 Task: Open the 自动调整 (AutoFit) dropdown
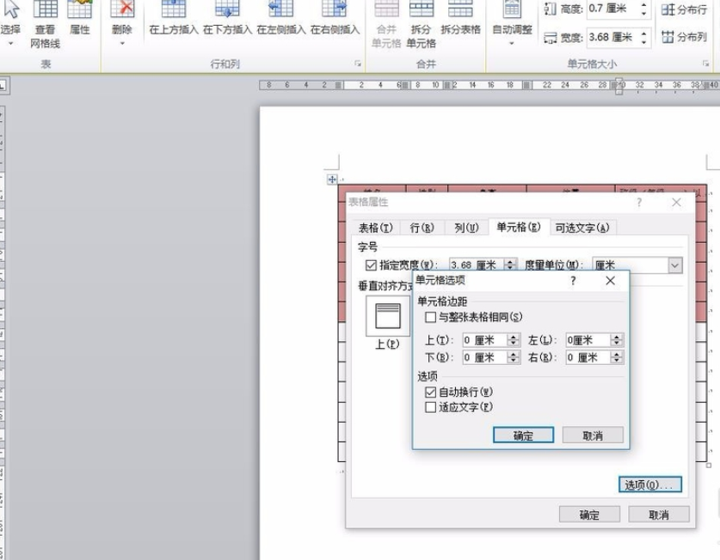(x=512, y=23)
